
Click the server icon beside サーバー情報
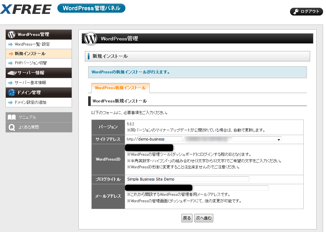[x=12, y=73]
